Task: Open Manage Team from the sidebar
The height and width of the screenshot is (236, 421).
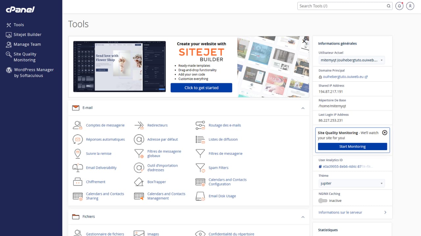Action: tap(9, 44)
